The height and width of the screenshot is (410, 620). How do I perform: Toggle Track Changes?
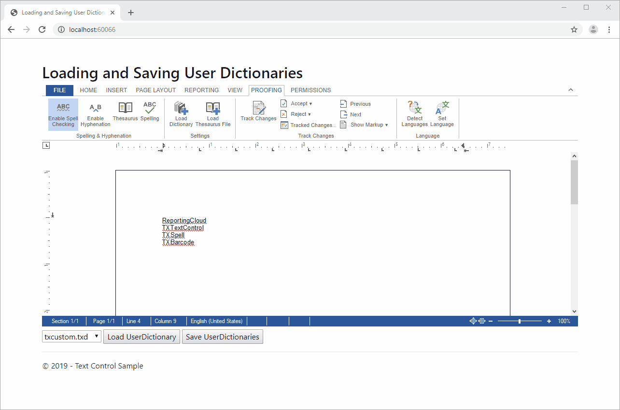pyautogui.click(x=258, y=112)
